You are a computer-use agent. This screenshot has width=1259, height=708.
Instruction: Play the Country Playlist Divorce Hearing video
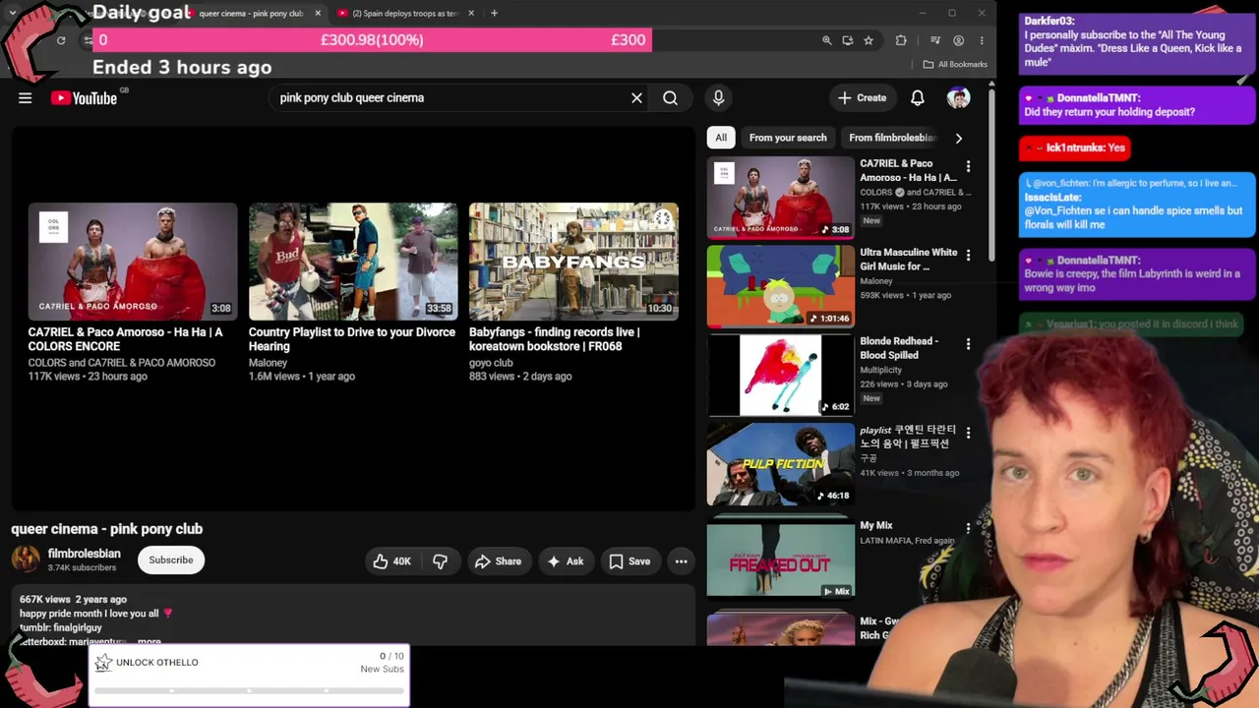(353, 262)
